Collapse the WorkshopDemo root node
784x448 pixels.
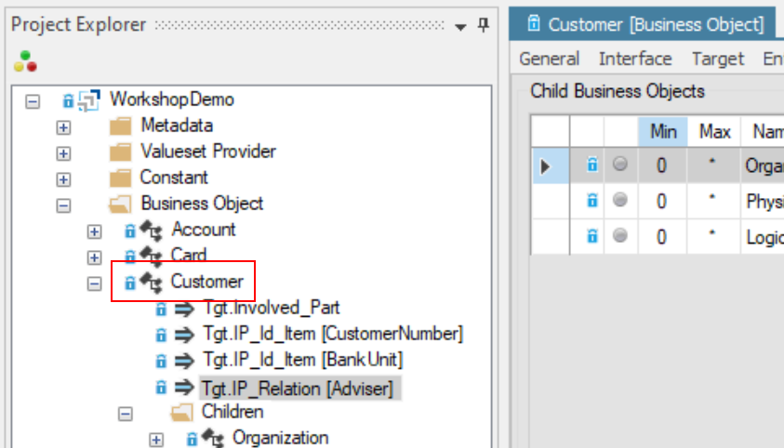coord(33,99)
